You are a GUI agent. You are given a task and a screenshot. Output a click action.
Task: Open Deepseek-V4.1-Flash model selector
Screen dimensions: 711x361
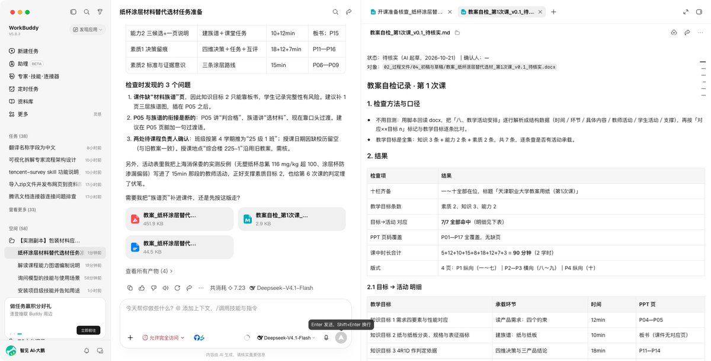pos(287,337)
